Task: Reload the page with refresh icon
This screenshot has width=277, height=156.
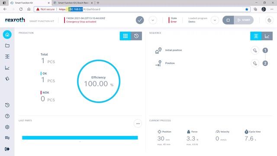Action: (x=21, y=9)
